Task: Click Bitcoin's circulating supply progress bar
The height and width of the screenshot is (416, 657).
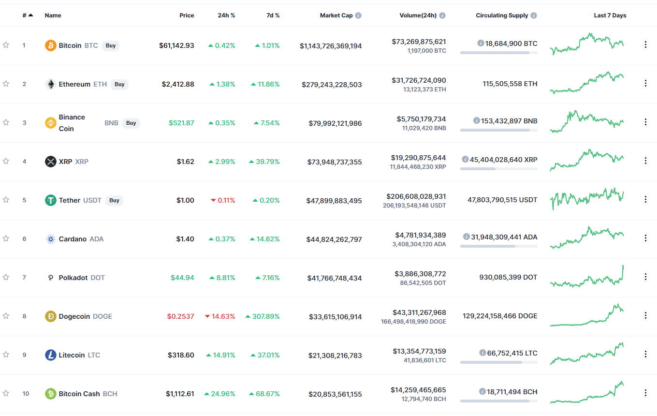Action: point(498,53)
